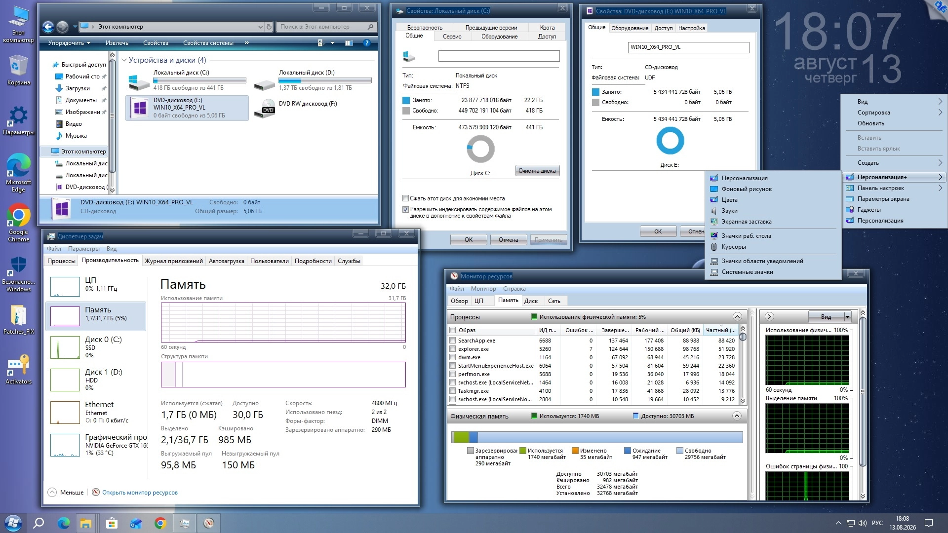Check the Образ header checkbox

(x=452, y=330)
